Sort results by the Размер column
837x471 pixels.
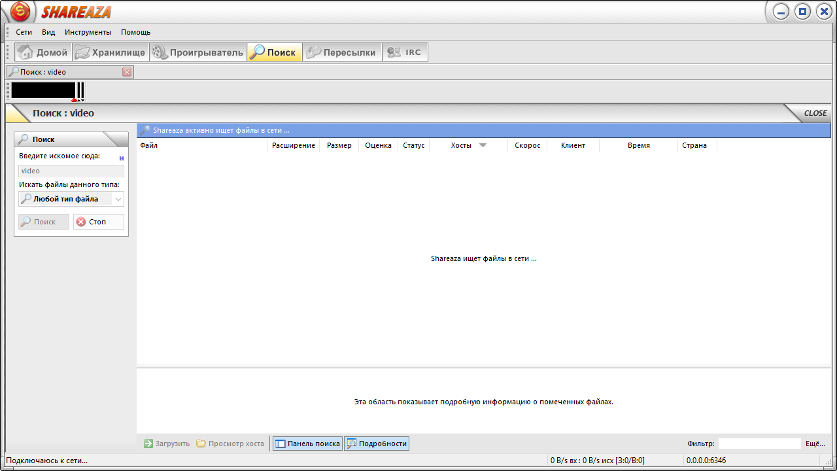(339, 145)
